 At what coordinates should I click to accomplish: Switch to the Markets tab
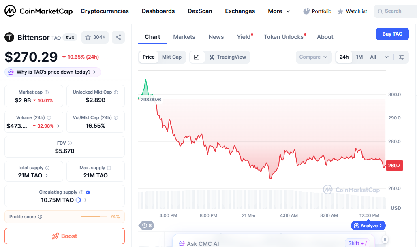tap(184, 37)
